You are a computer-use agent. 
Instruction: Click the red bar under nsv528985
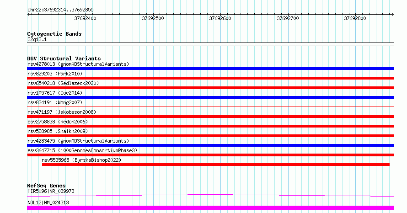(x=210, y=136)
